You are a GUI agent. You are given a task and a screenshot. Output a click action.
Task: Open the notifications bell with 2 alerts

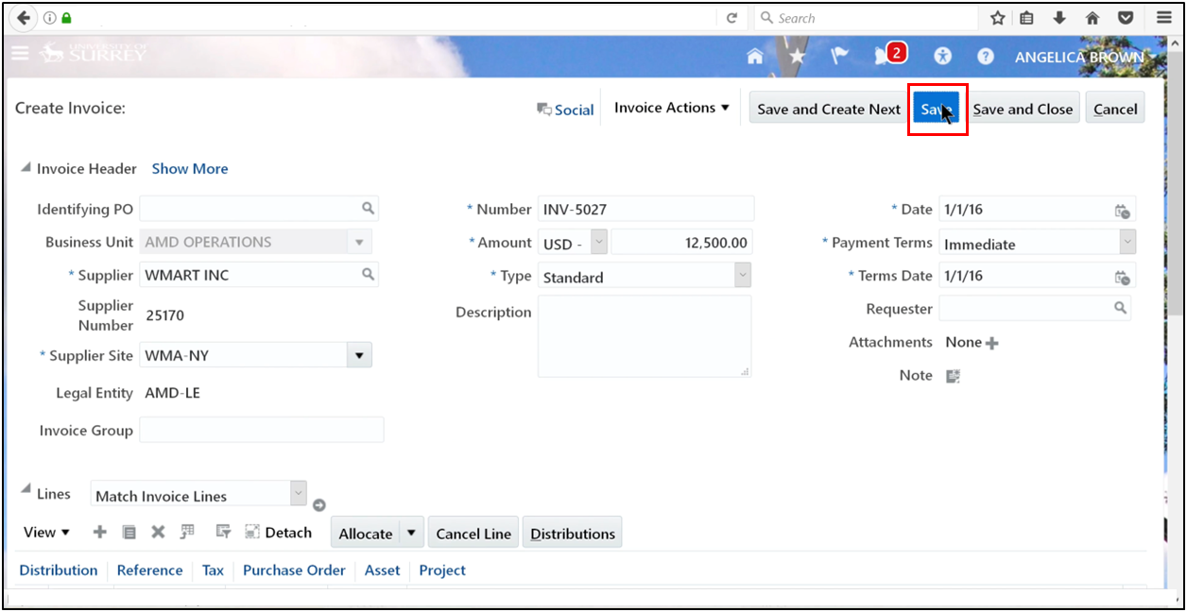(x=884, y=56)
